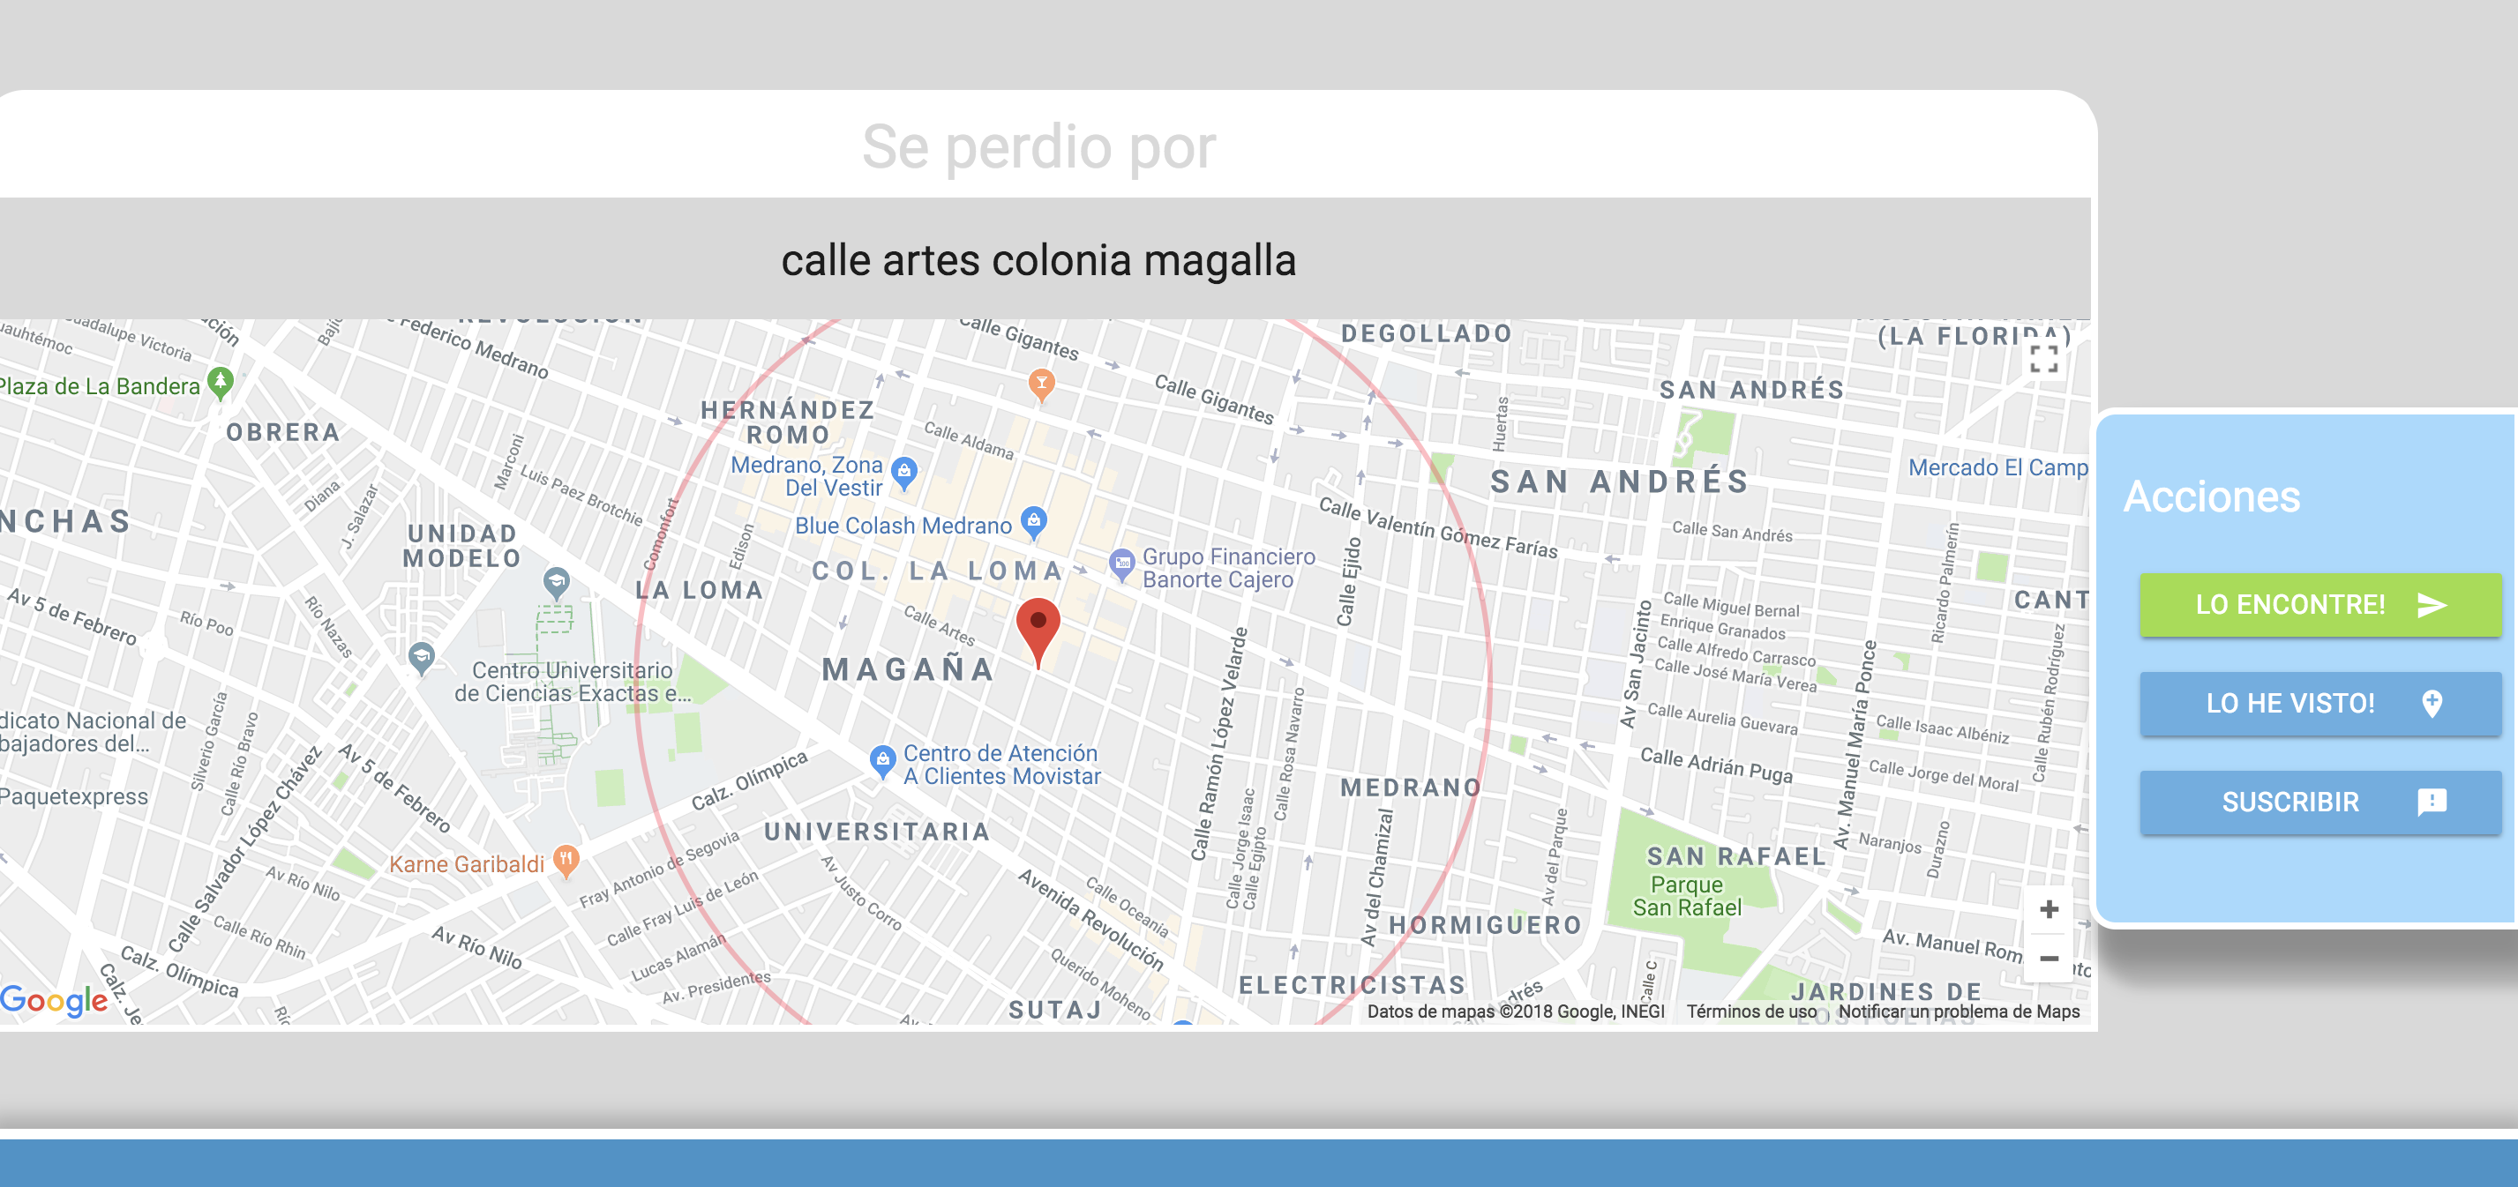The image size is (2518, 1187).
Task: Toggle fullscreen map view icon
Action: point(2043,360)
